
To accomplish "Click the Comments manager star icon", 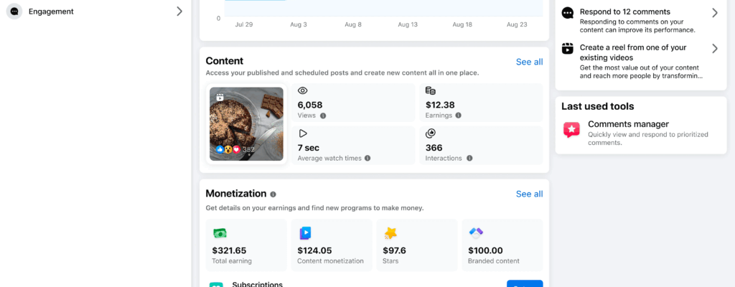I will click(571, 130).
